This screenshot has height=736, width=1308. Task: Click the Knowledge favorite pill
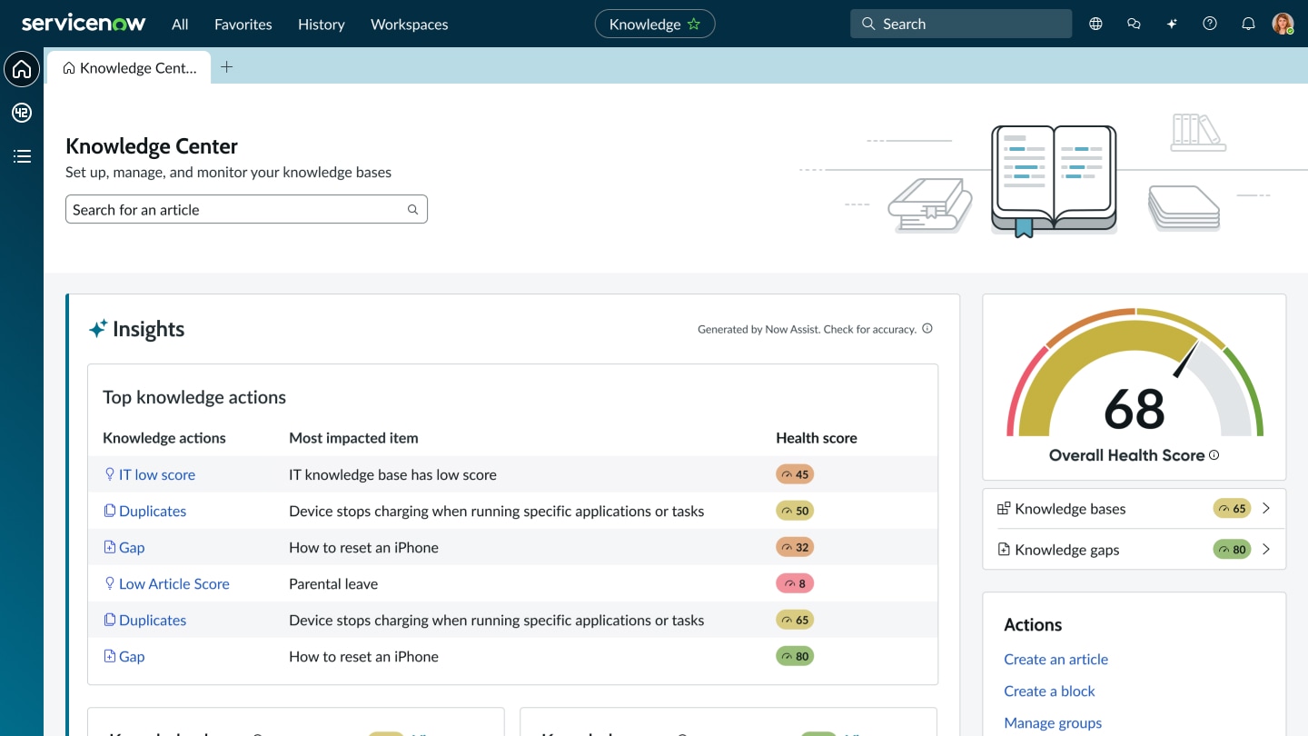655,25
